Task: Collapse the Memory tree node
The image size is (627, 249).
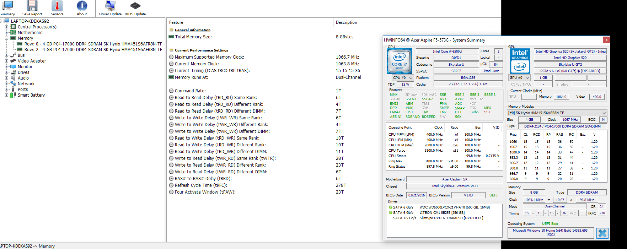Action: (x=6, y=38)
